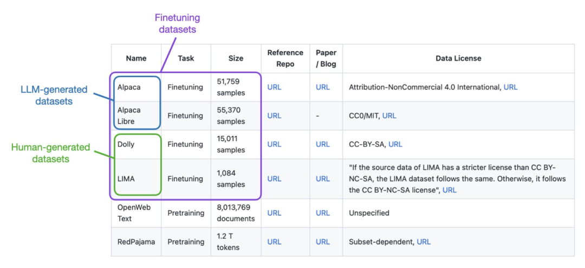Click the 'CC-BY-SA' license text
Screen dimensions: 585x268
click(x=368, y=144)
